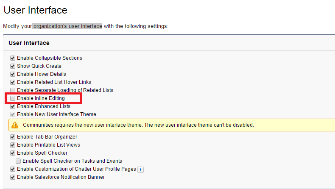Uncheck Enable Customization of Chatter User Profile Pages
Screen dimensions: 335x189
point(13,169)
